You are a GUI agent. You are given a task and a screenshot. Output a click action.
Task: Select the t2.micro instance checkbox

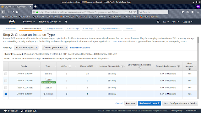pyautogui.click(x=6, y=81)
